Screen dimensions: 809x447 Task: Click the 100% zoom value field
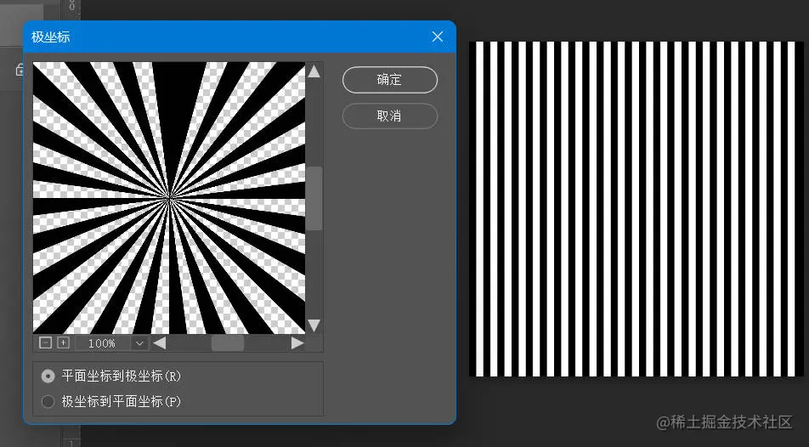pos(102,343)
